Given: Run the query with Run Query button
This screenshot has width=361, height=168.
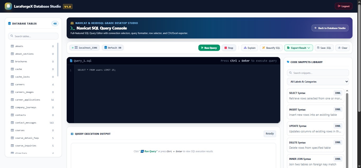Looking at the screenshot, I should tap(209, 48).
